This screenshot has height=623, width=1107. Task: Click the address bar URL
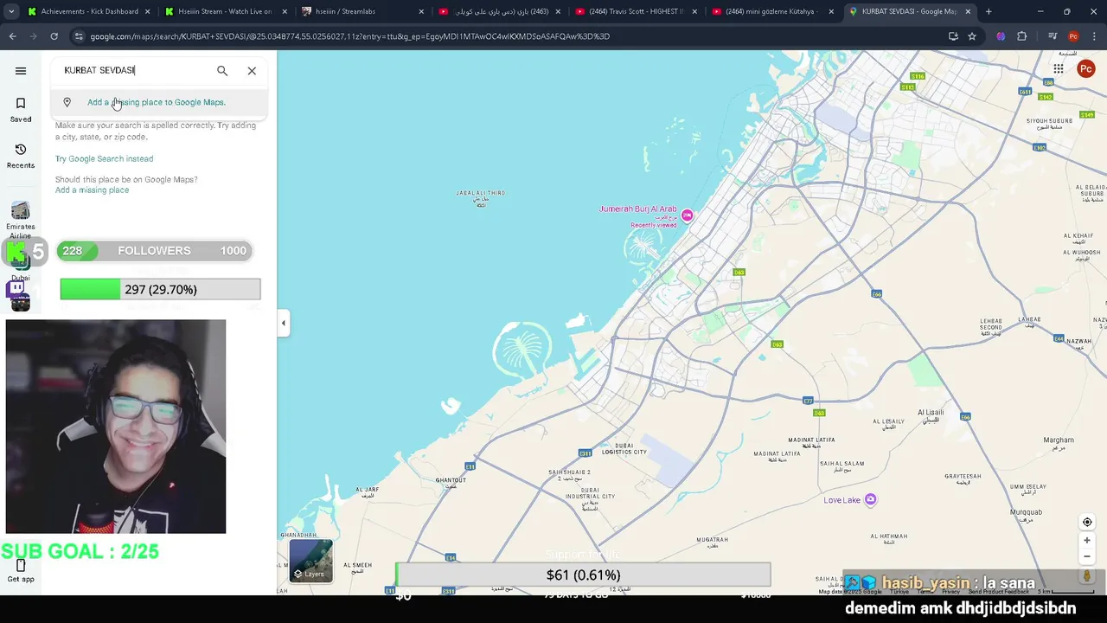point(349,36)
